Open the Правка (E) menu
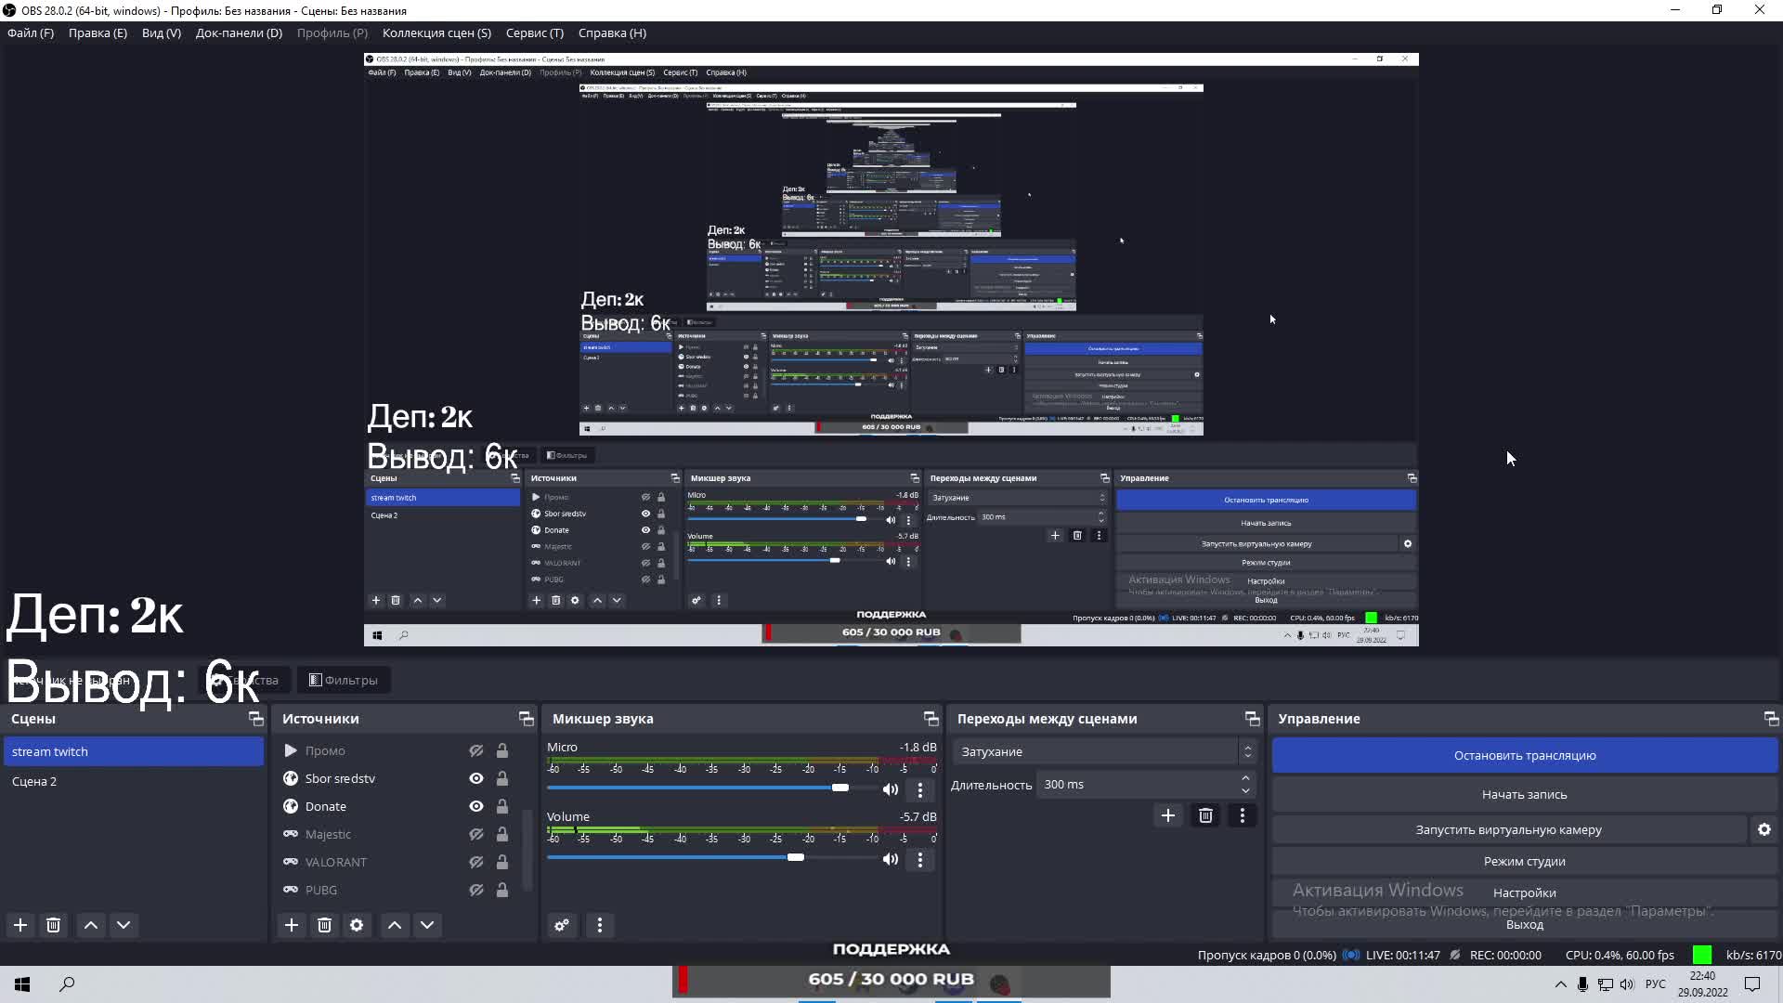 [x=98, y=33]
